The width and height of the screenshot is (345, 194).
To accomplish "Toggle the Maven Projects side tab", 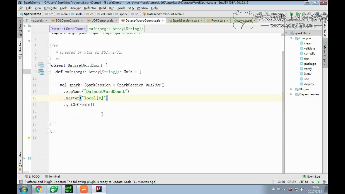I will tap(325, 54).
